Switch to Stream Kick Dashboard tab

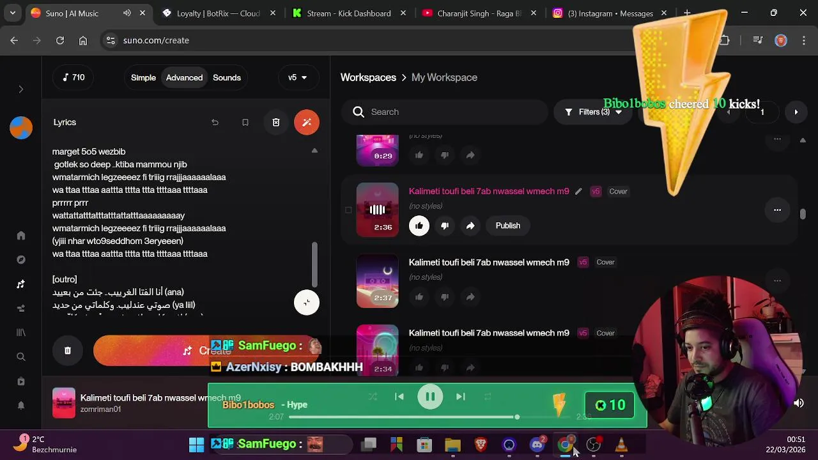(348, 13)
